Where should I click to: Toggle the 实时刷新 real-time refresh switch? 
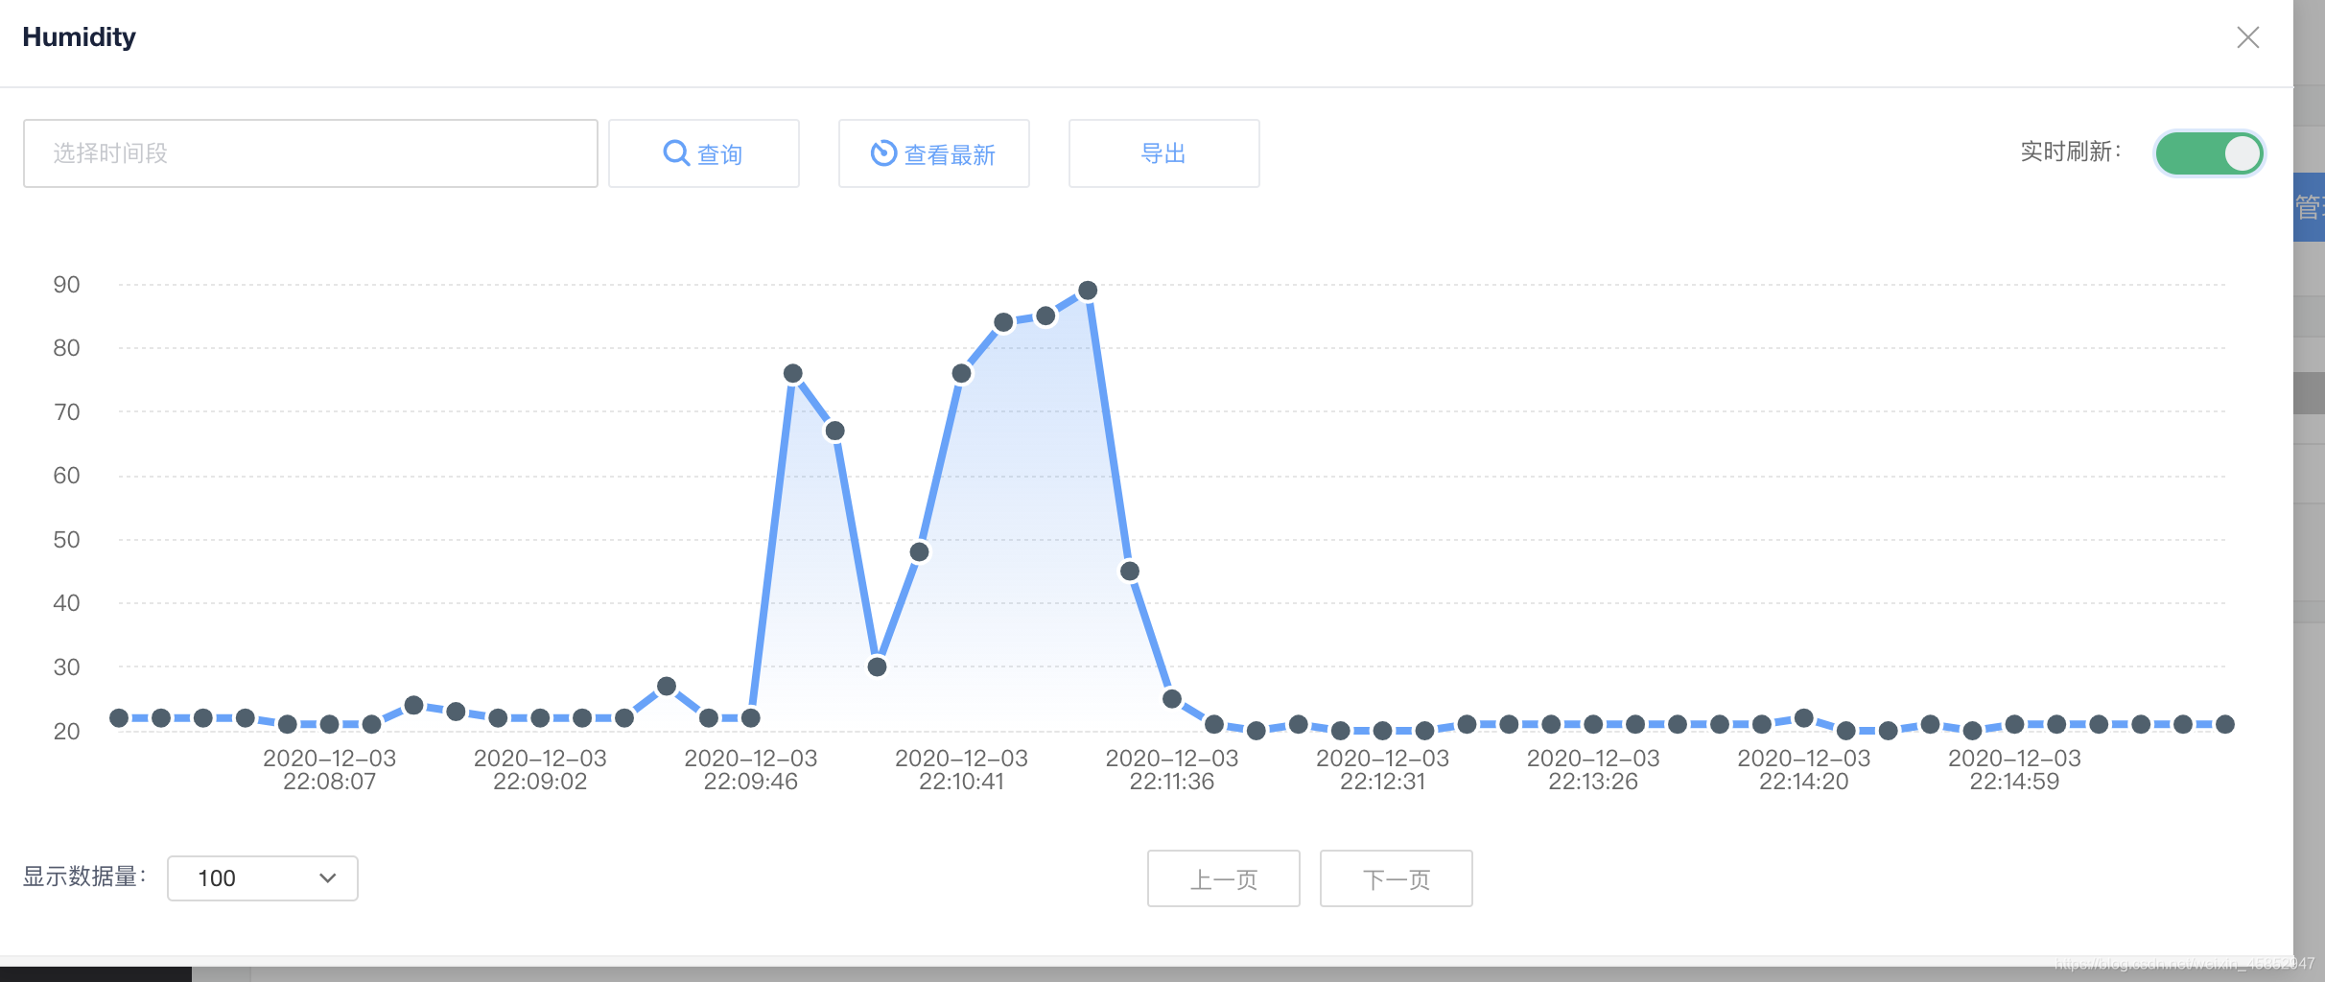click(2209, 153)
